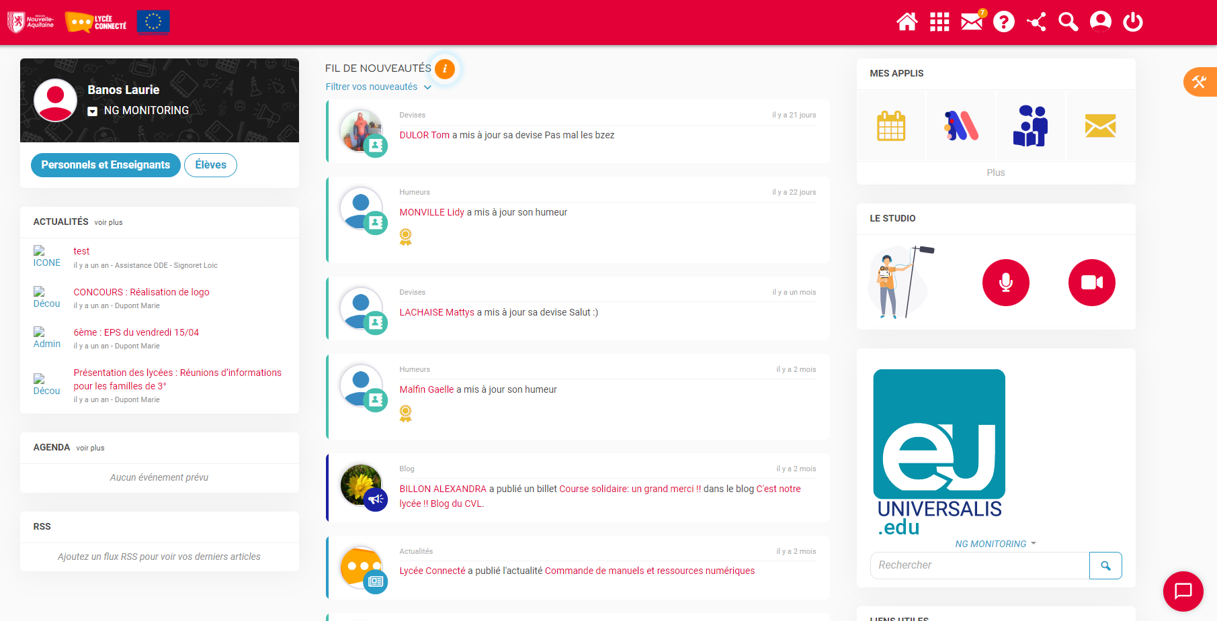Screen dimensions: 1217x621
Task: Select the Personnels et Enseignants filter
Action: [106, 165]
